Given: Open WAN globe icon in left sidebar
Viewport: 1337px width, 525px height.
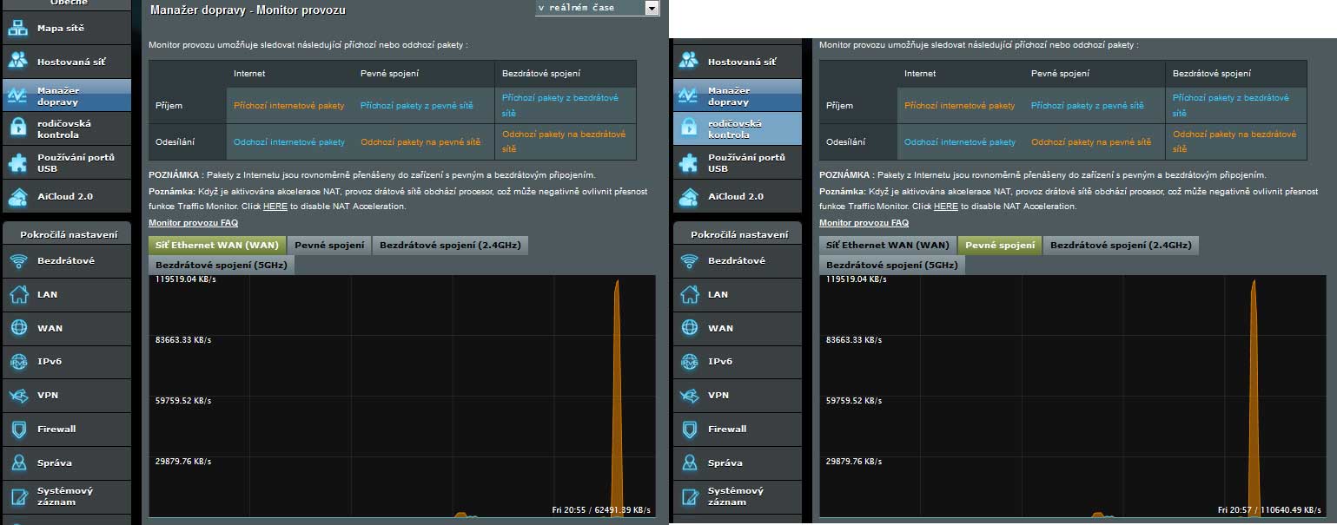Looking at the screenshot, I should click(x=18, y=328).
